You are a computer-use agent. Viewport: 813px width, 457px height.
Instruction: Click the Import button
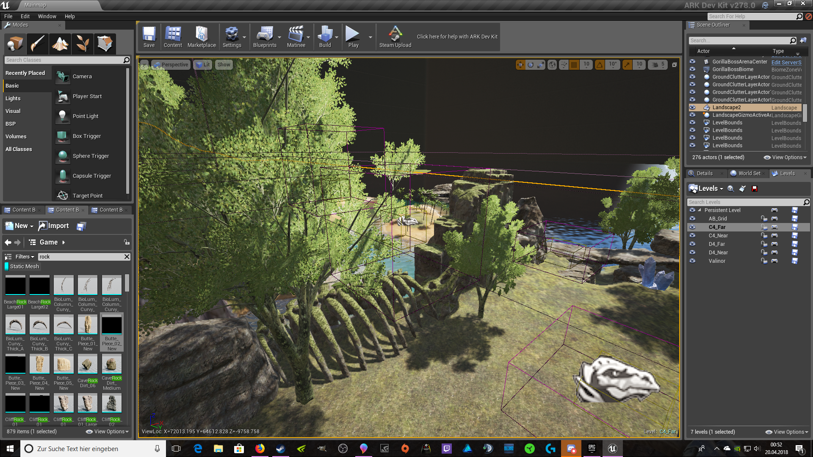click(x=54, y=226)
